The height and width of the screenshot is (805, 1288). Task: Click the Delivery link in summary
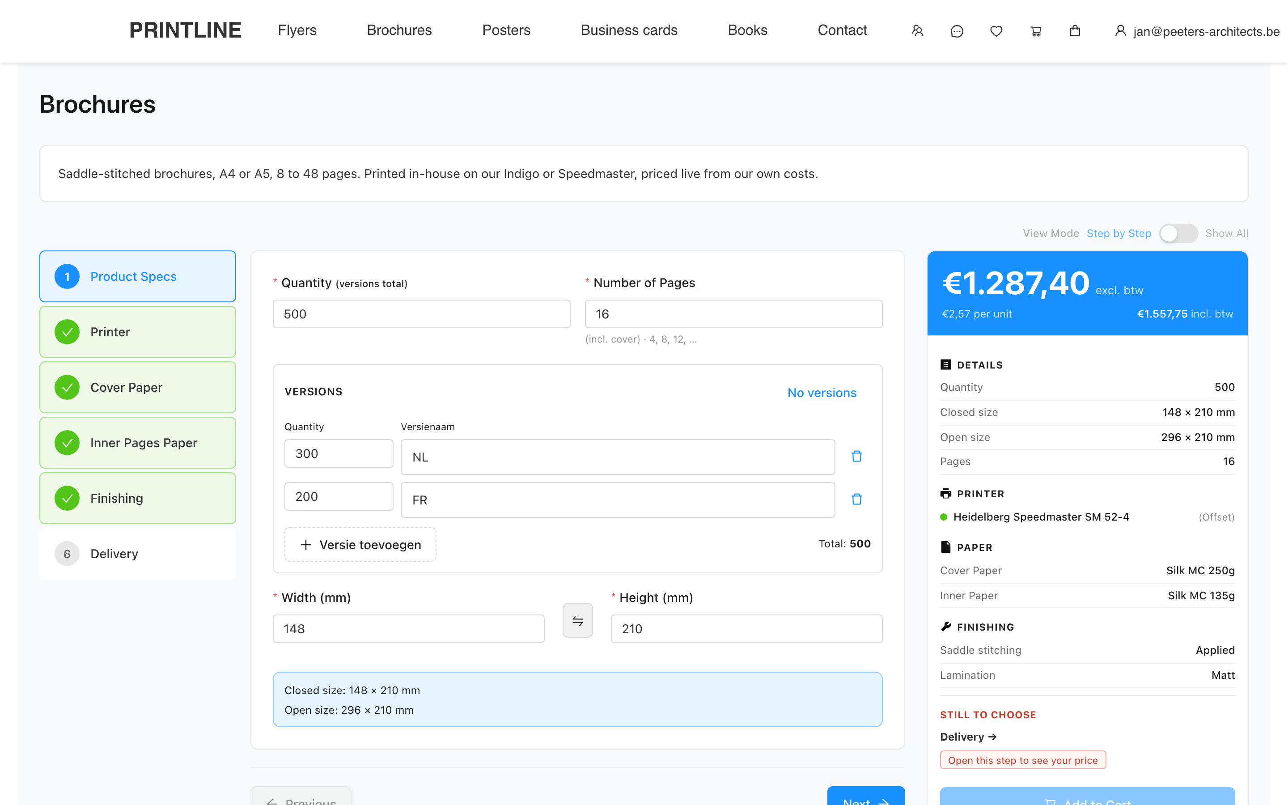(x=968, y=737)
